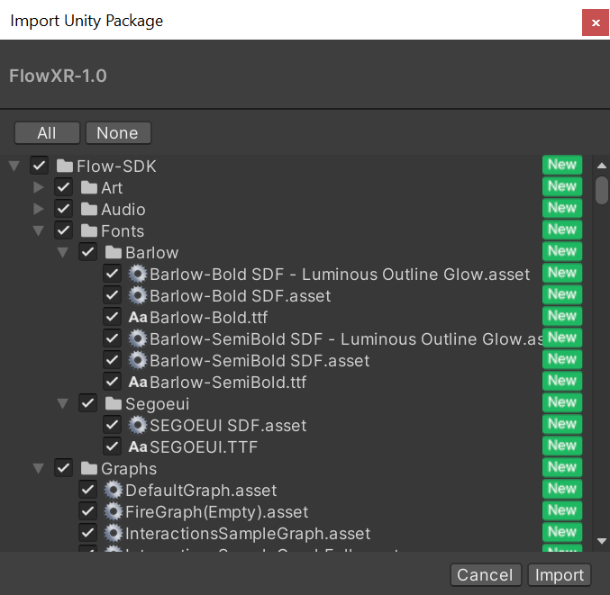Uncheck the Barlow-SemiBold SDF.asset checkbox
This screenshot has width=610, height=595.
pos(113,361)
